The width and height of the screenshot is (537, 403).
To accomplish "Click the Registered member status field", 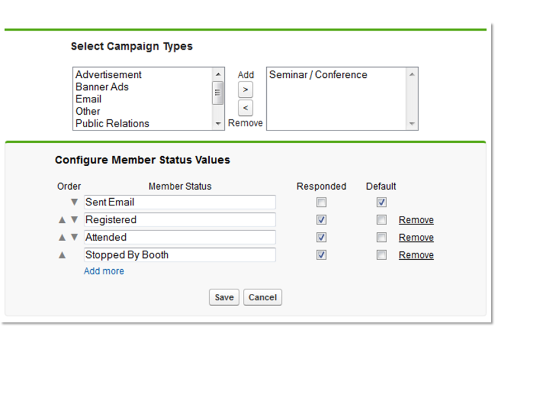I will click(180, 219).
